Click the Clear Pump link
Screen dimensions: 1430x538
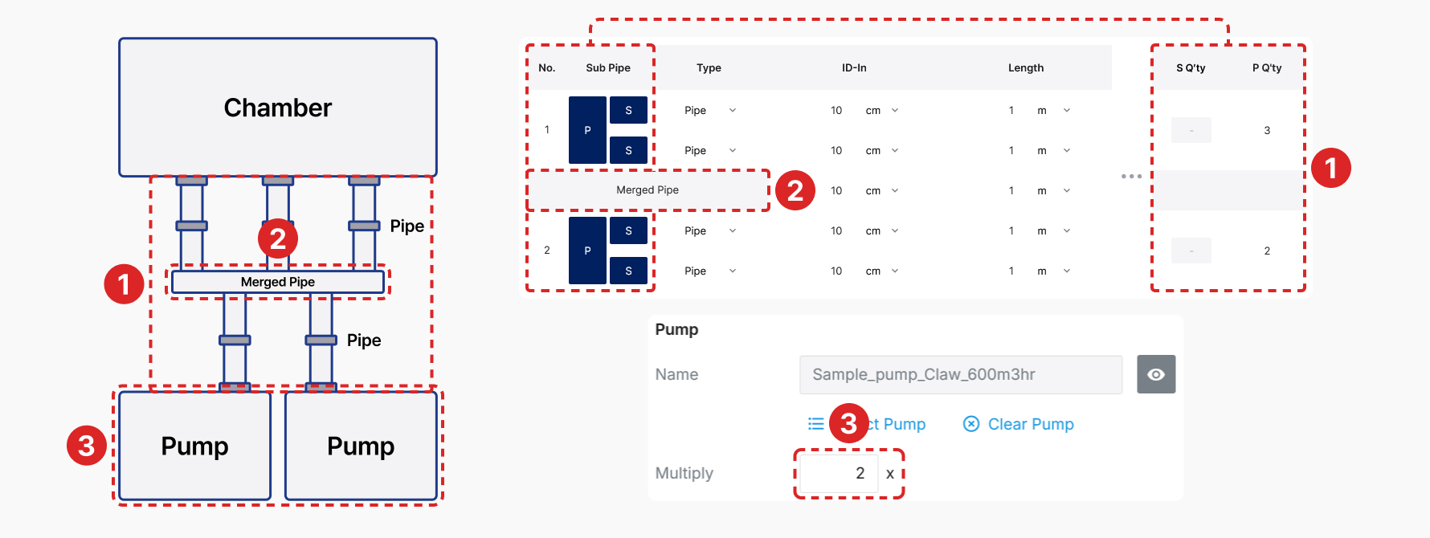point(1031,424)
